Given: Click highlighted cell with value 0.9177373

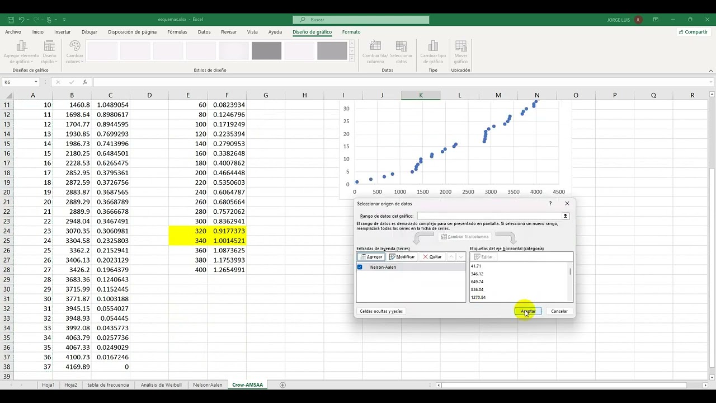Looking at the screenshot, I should [227, 231].
